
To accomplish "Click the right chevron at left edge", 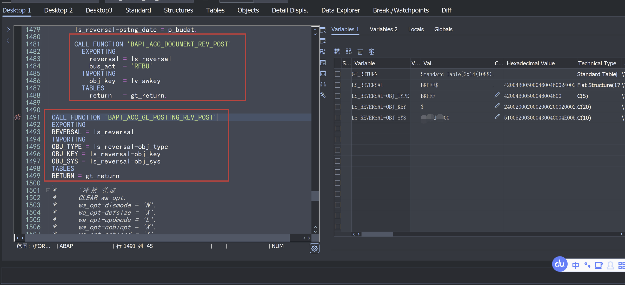I will 8,30.
